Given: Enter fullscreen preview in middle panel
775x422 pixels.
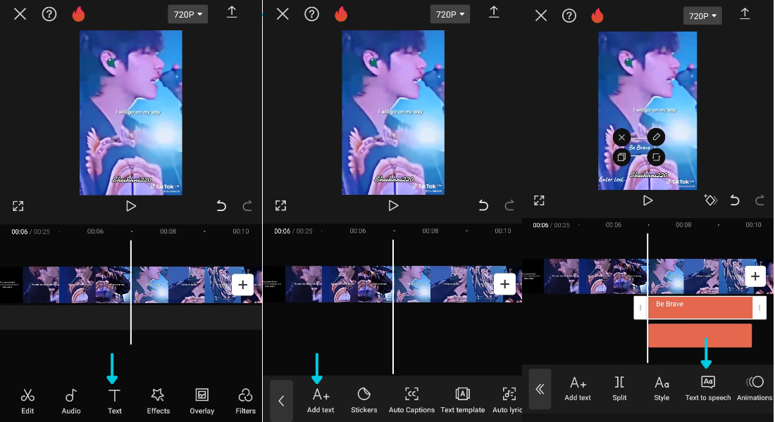Looking at the screenshot, I should (x=280, y=205).
